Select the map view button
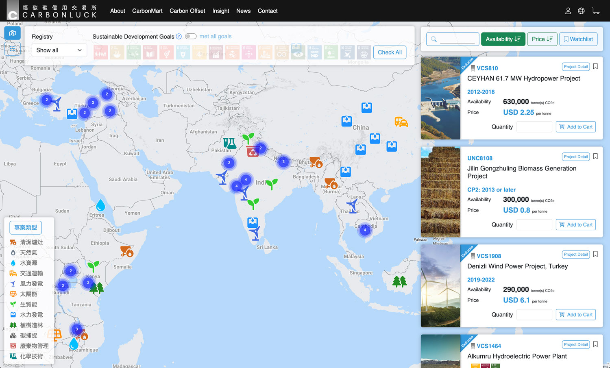Image resolution: width=610 pixels, height=368 pixels. tap(13, 33)
